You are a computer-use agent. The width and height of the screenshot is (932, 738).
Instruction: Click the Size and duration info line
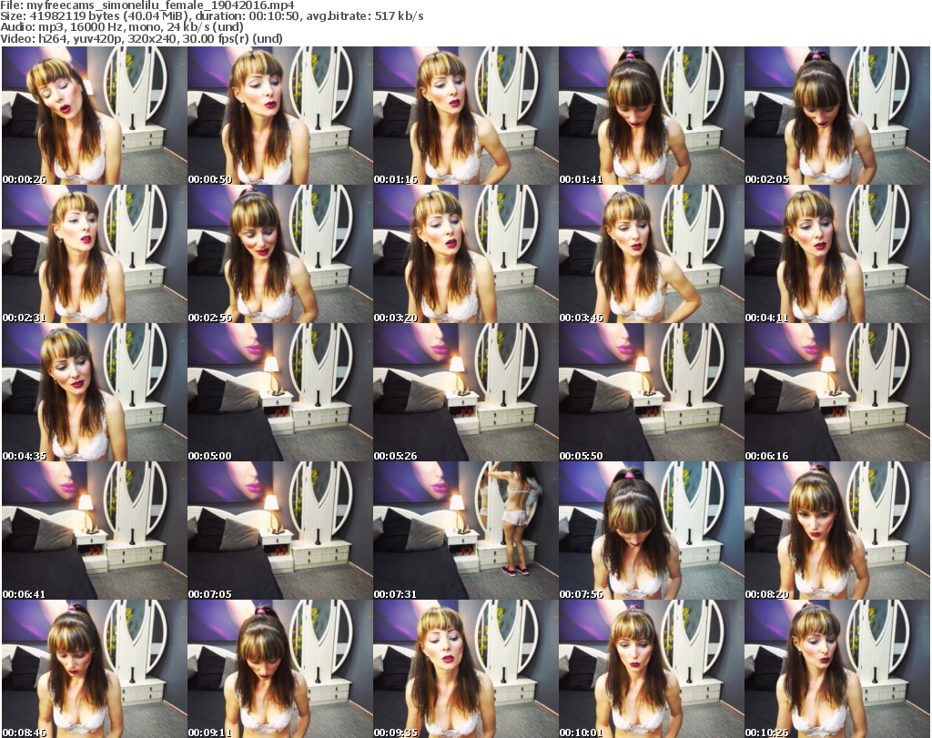(212, 16)
